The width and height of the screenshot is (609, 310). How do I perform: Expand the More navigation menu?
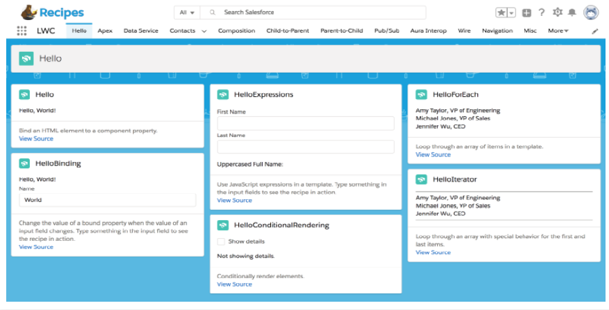[x=558, y=31]
